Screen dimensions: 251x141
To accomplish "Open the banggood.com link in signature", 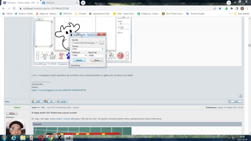I will (59, 90).
